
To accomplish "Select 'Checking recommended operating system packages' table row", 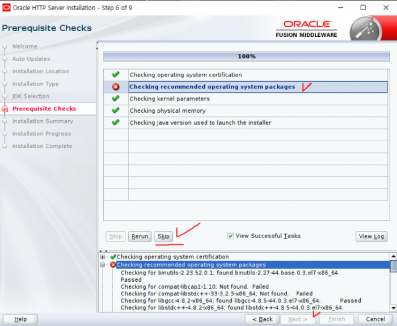I will click(246, 87).
